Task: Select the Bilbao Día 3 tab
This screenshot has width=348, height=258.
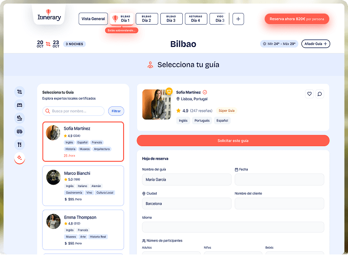Action: click(x=171, y=19)
